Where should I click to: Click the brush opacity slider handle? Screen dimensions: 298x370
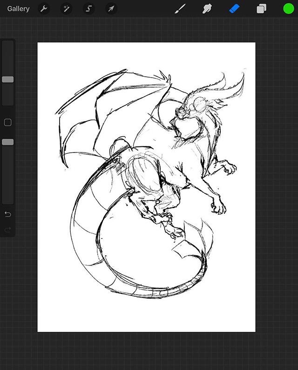[8, 142]
